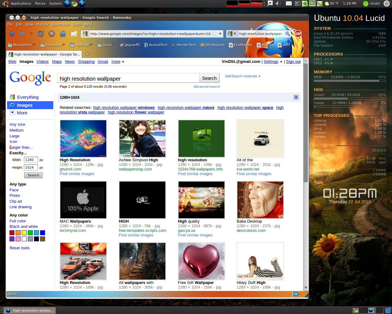The width and height of the screenshot is (392, 314).
Task: Open EcoModder bookmark
Action: point(241,45)
